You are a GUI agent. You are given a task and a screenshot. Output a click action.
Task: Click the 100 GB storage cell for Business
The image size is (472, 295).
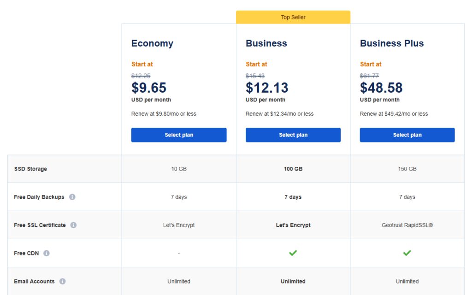[293, 169]
